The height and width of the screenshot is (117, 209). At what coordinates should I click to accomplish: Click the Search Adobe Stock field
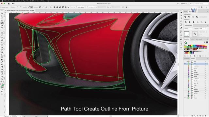pos(199,4)
